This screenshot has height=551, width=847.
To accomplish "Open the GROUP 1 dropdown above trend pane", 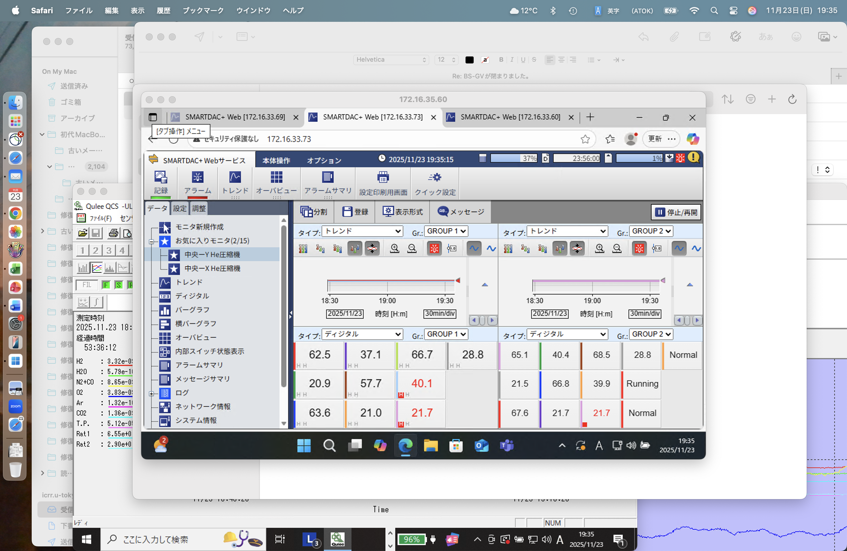I will point(446,231).
